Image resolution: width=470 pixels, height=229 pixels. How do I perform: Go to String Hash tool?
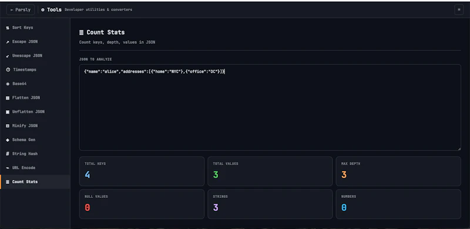(x=35, y=153)
